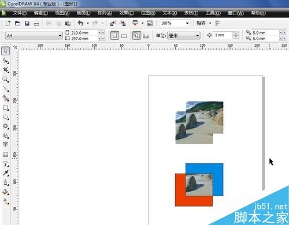Set page to portrait orientation

tap(114, 36)
